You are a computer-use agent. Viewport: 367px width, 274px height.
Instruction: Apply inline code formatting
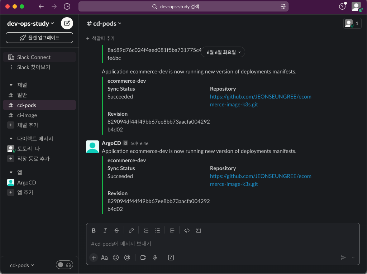click(187, 230)
